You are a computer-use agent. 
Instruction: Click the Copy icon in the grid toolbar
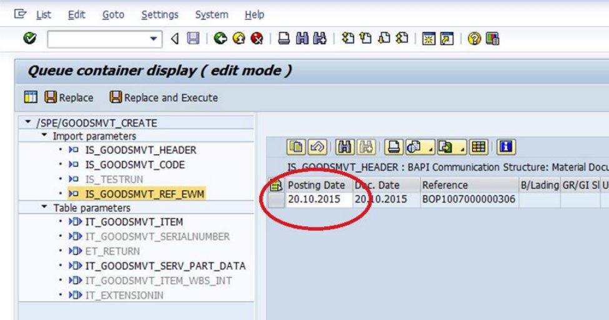coord(296,147)
